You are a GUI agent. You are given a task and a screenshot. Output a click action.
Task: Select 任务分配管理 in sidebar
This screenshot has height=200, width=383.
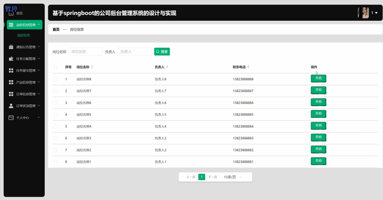click(25, 59)
